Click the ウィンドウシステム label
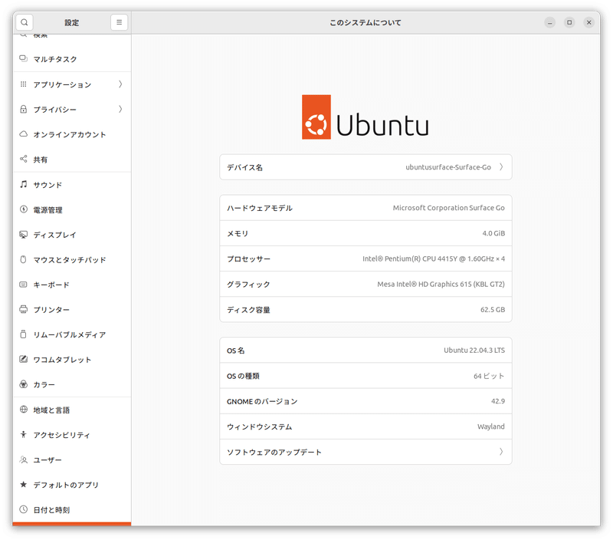Screen dimensions: 613x540 click(260, 427)
